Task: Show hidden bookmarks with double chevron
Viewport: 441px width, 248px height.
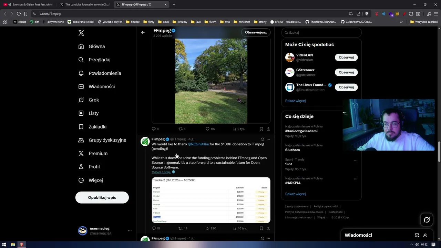Action: (x=401, y=22)
